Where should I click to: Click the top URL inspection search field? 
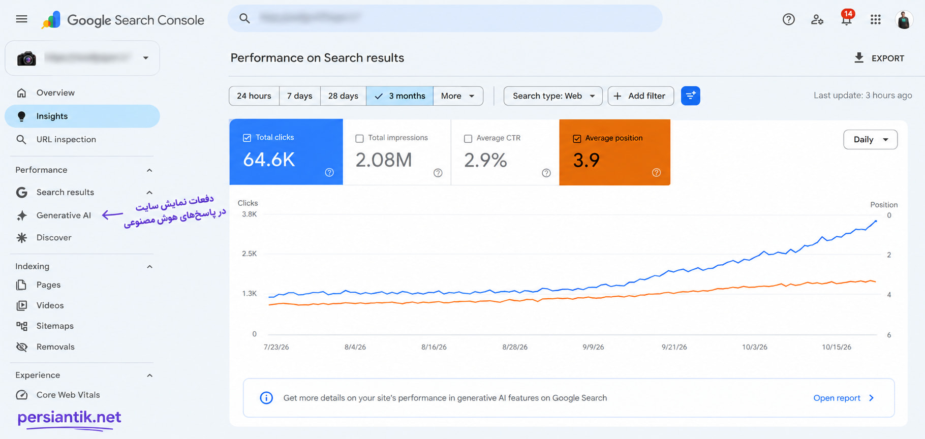click(445, 19)
